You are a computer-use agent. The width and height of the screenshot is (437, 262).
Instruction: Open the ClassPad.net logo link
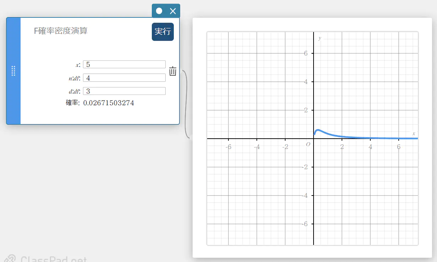pos(46,259)
